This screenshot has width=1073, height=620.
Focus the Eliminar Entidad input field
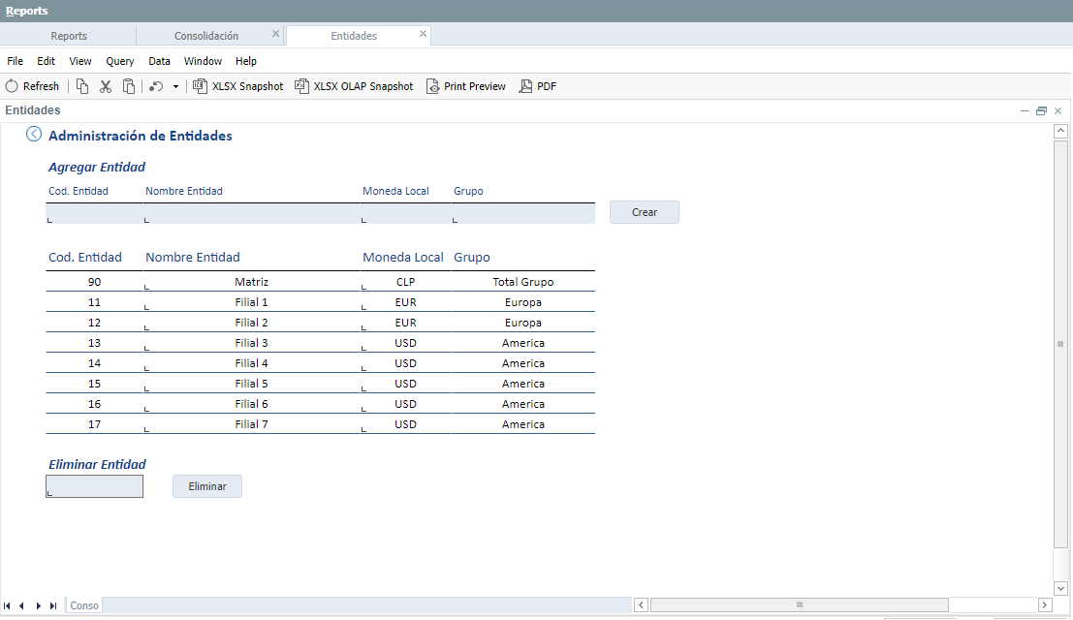click(94, 486)
